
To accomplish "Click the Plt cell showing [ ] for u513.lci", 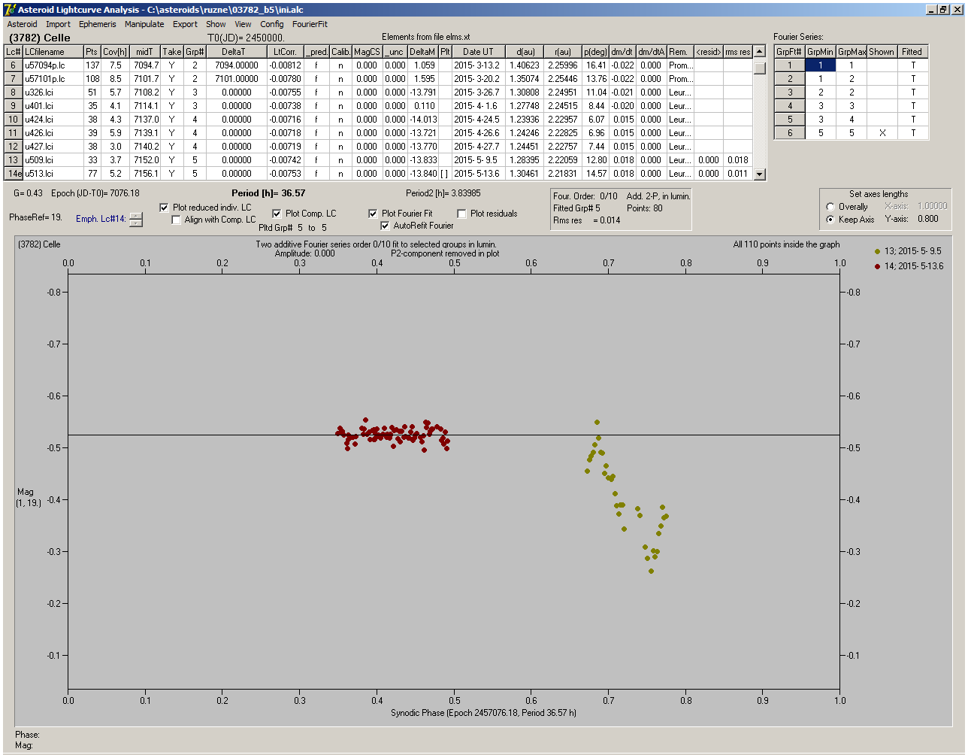I will 445,174.
